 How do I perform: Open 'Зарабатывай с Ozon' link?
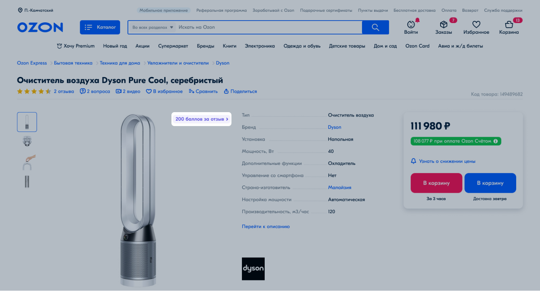point(273,10)
